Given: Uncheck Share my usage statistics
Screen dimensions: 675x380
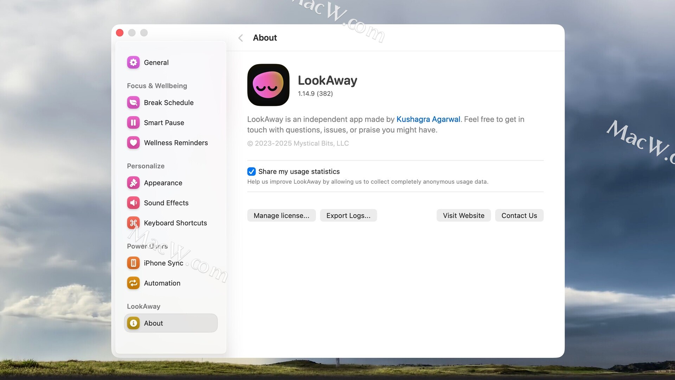Looking at the screenshot, I should click(251, 172).
